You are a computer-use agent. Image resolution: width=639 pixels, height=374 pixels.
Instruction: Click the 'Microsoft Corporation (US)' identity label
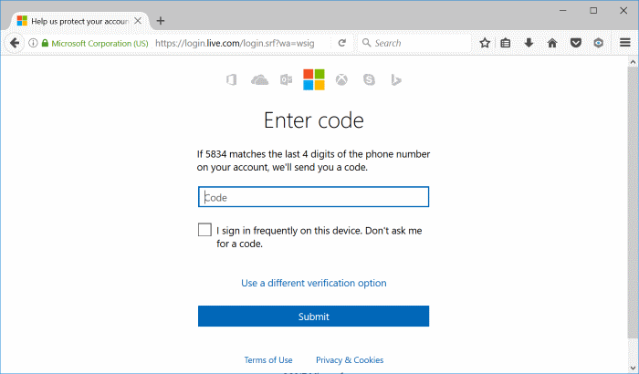click(100, 43)
